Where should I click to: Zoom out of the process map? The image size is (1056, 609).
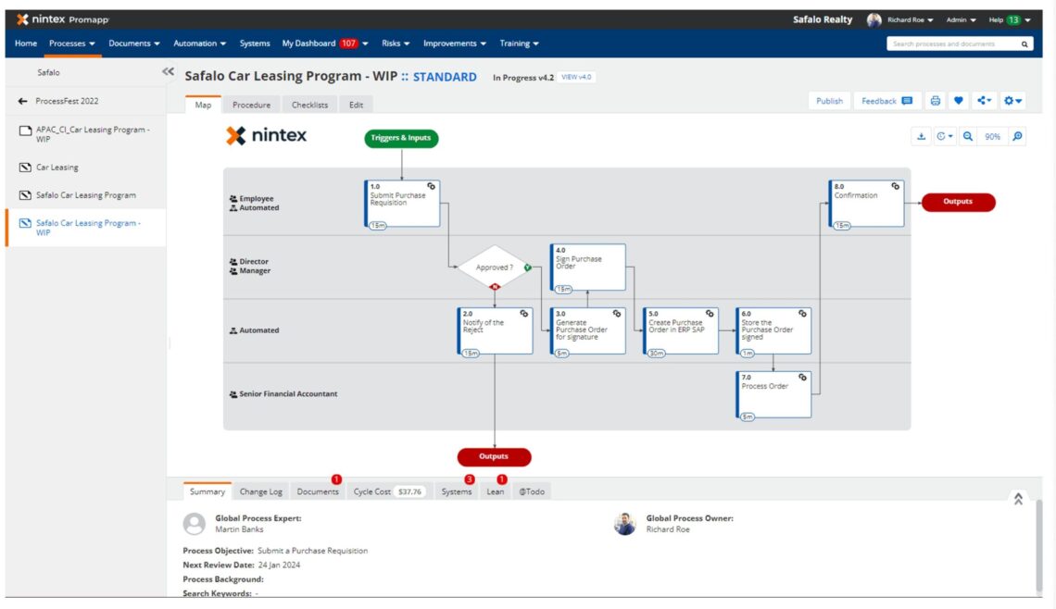(968, 137)
